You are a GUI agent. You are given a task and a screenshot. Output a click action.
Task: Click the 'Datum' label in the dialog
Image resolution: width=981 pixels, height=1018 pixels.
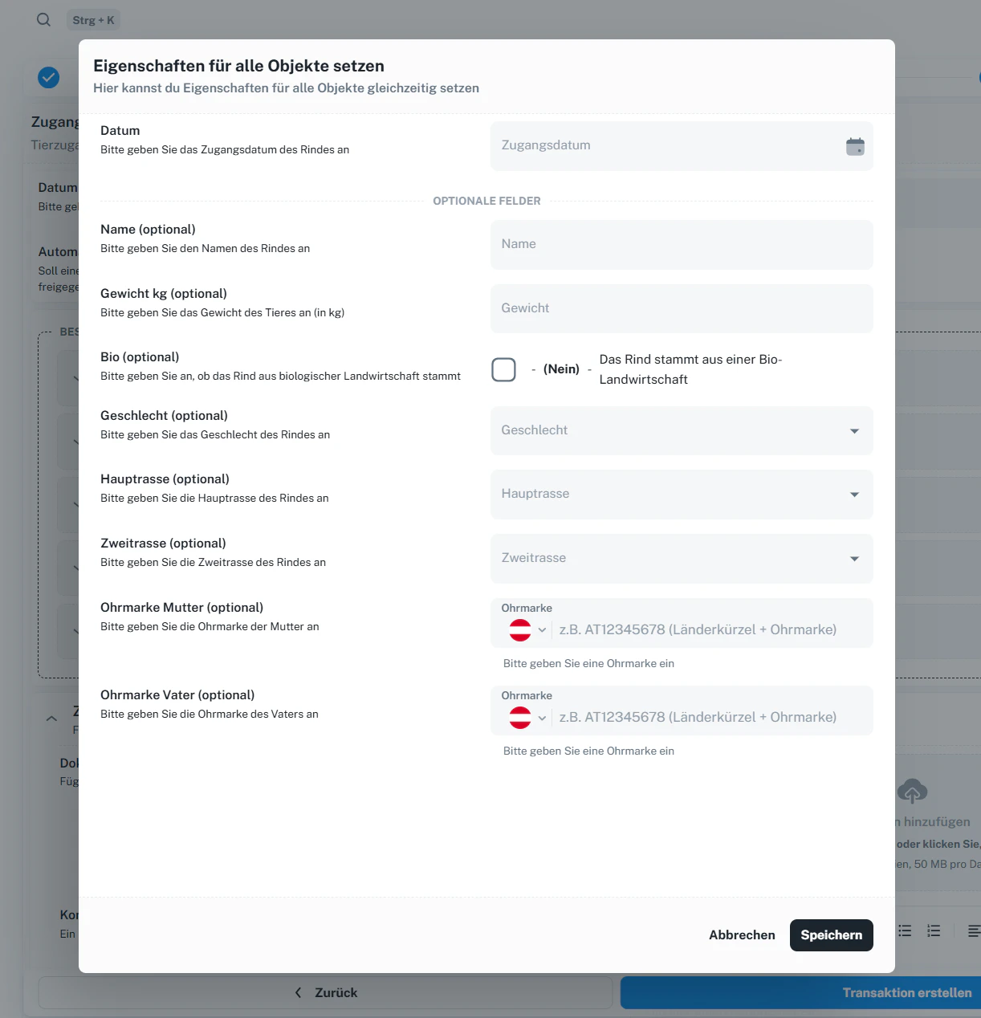[120, 131]
